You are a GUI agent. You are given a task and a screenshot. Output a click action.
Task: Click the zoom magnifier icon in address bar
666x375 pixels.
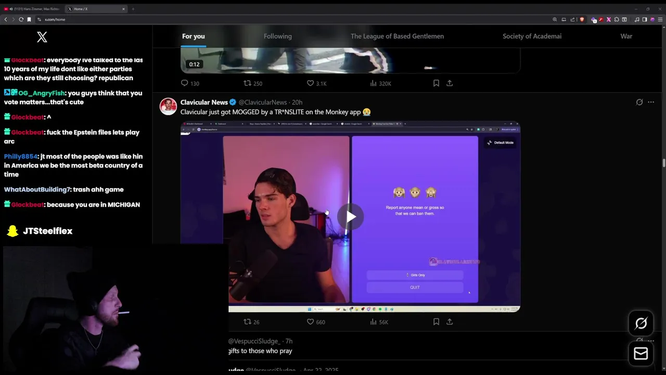(555, 19)
